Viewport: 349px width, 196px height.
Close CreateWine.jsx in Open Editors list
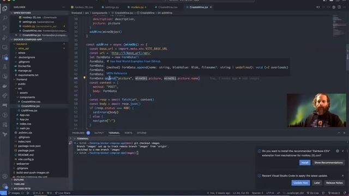point(16,35)
